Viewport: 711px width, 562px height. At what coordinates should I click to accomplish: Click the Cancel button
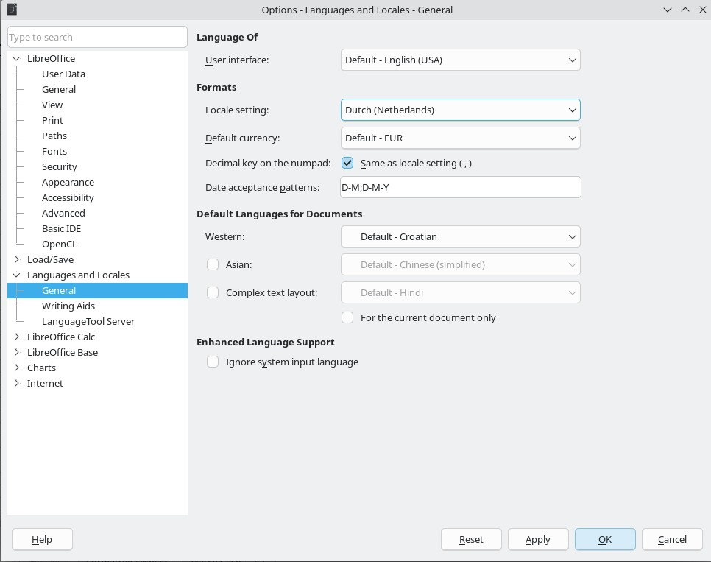pyautogui.click(x=672, y=539)
